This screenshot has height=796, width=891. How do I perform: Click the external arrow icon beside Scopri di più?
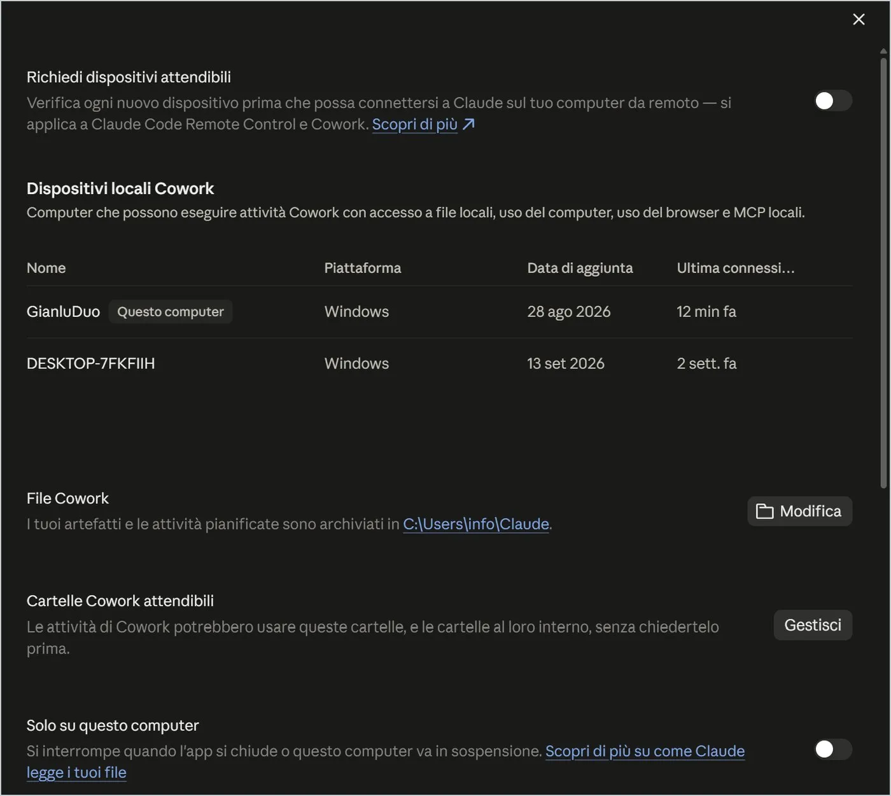[x=468, y=124]
